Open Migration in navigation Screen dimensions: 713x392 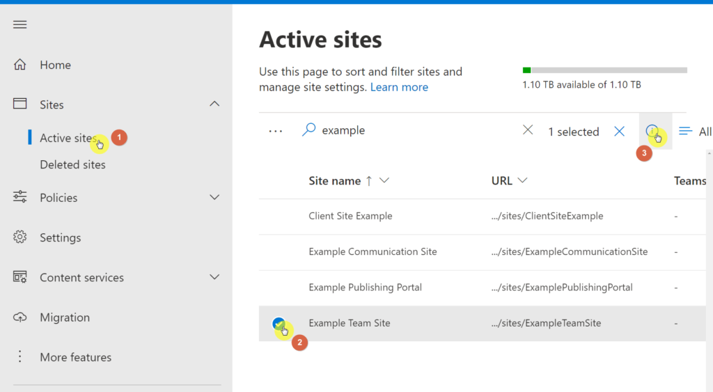[65, 317]
